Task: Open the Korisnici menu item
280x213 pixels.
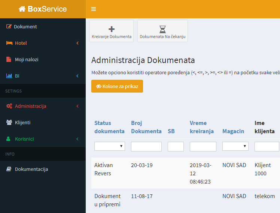Action: tap(43, 139)
